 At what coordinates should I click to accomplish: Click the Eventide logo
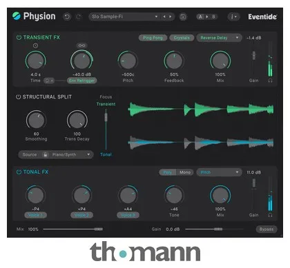(262, 17)
